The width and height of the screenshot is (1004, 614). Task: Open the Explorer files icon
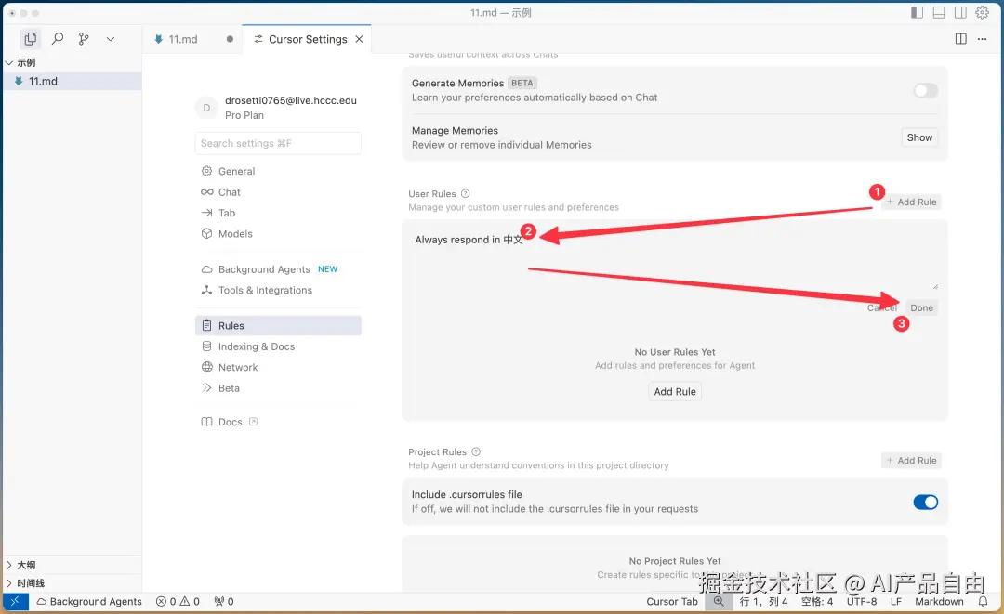click(x=30, y=39)
